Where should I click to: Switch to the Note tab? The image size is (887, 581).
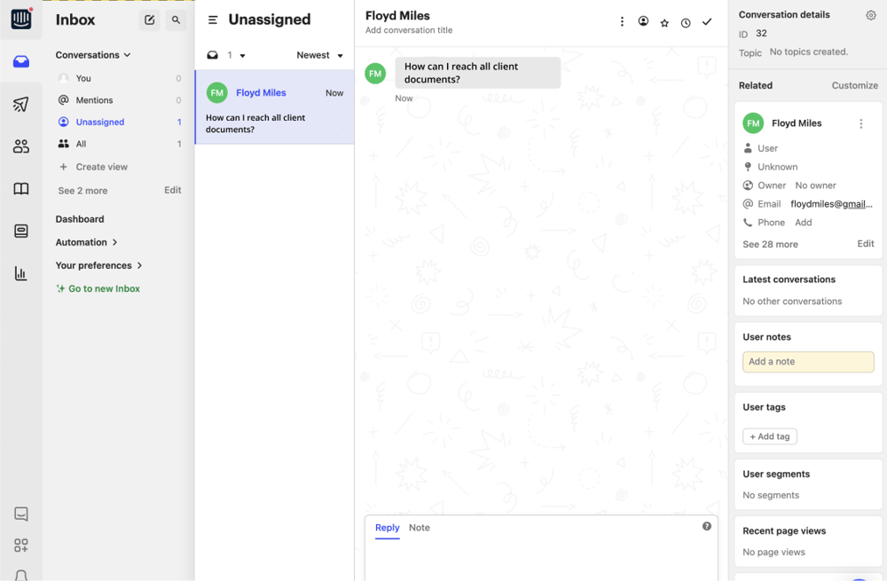coord(419,528)
